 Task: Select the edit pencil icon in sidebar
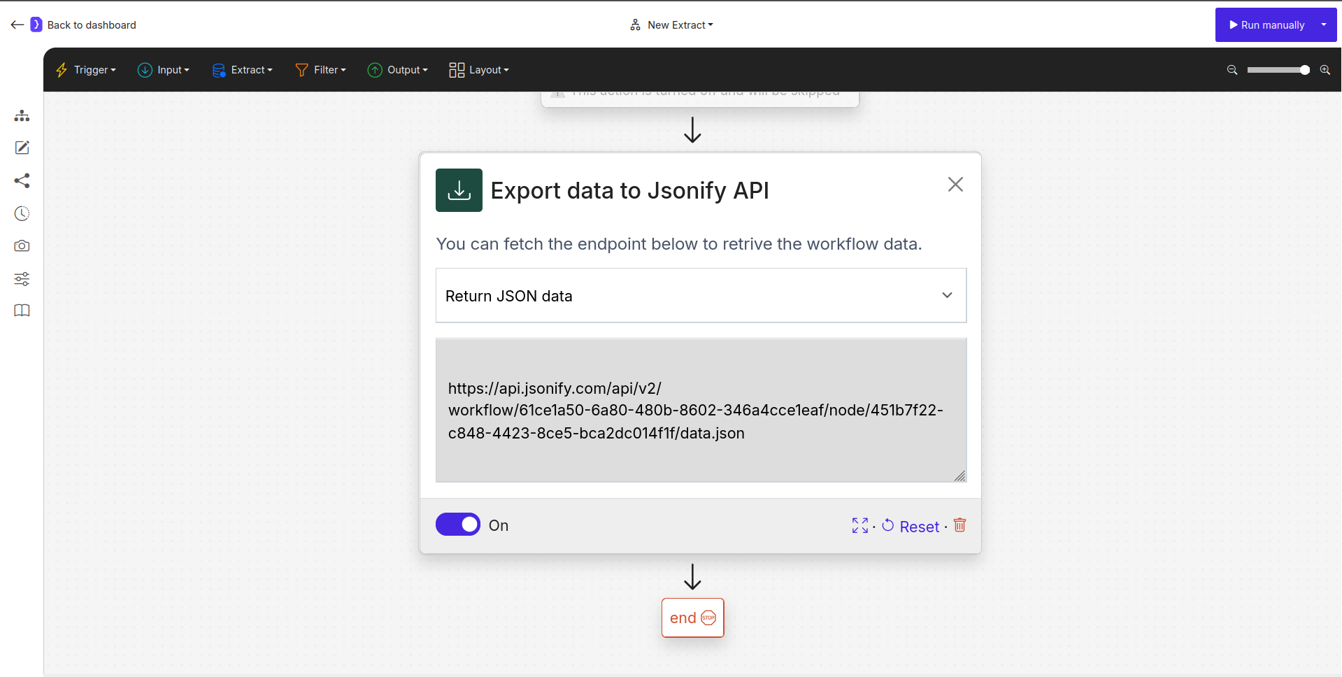[22, 148]
